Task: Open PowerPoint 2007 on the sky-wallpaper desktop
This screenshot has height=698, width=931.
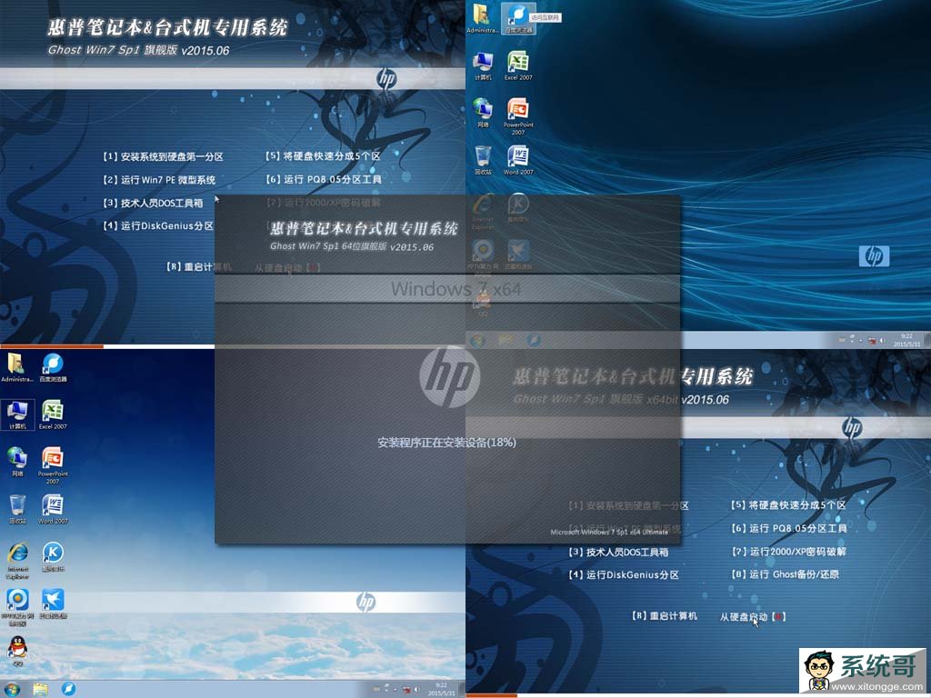Action: [53, 464]
